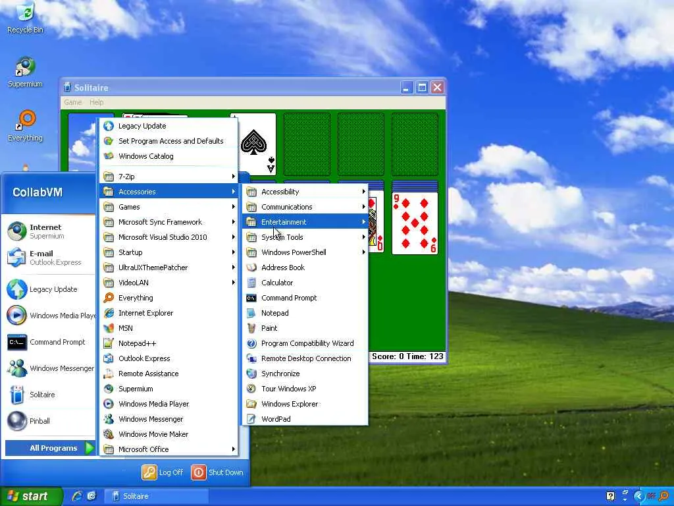Click the help question mark tray icon
Viewport: 674px width, 506px height.
click(x=610, y=496)
